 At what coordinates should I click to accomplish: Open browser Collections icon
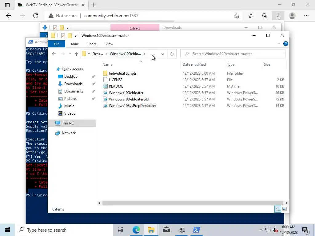click(265, 16)
